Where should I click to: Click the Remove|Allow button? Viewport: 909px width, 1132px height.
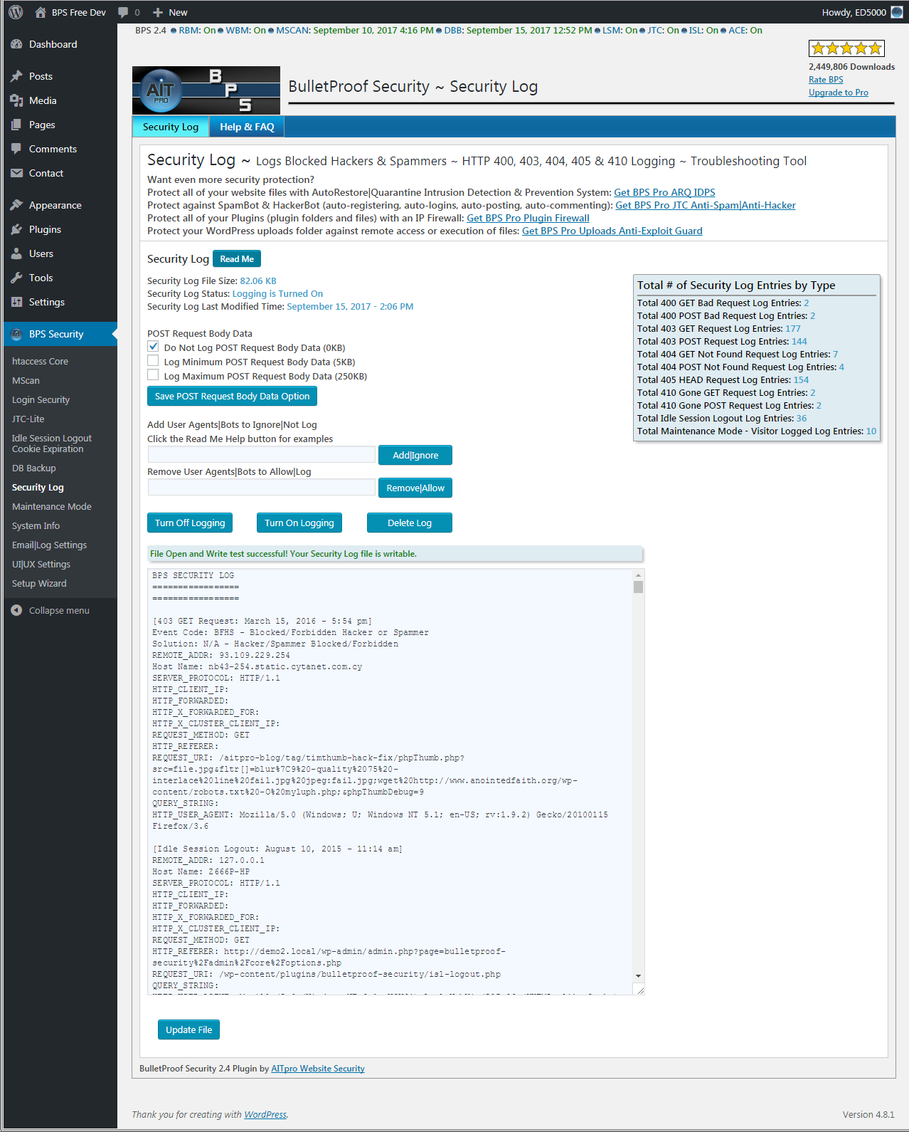[x=415, y=488]
